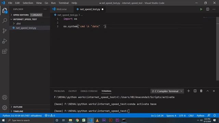
Task: Kill the terminal with trash icon
Action: click(x=201, y=91)
